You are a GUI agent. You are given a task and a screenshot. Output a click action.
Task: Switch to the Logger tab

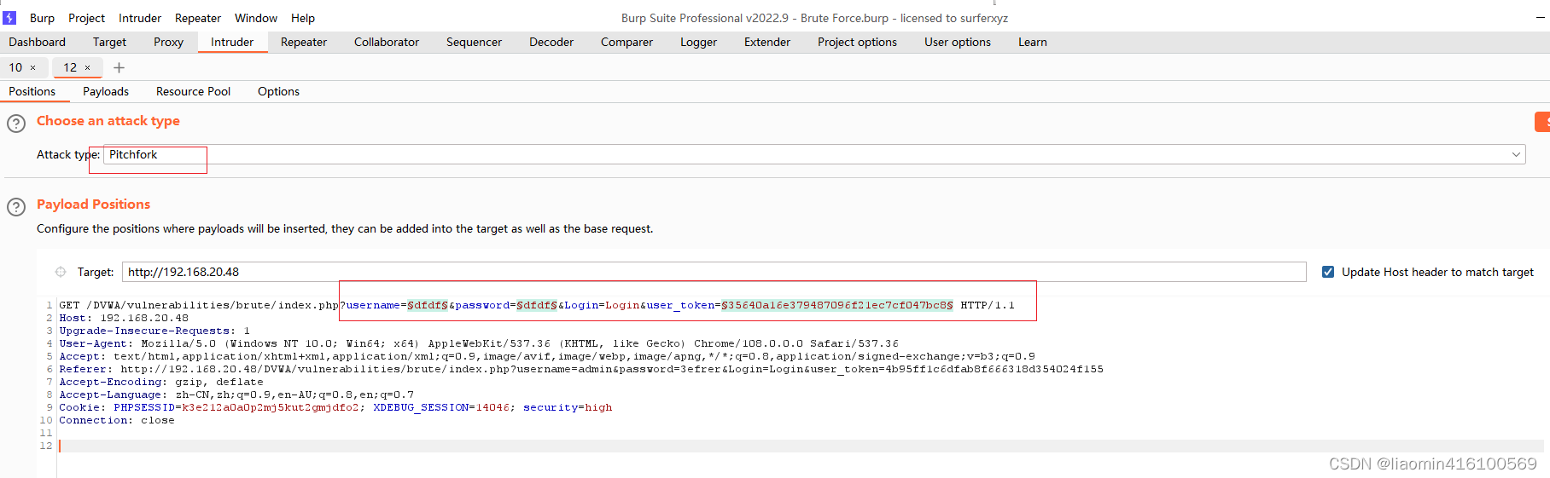(x=698, y=42)
